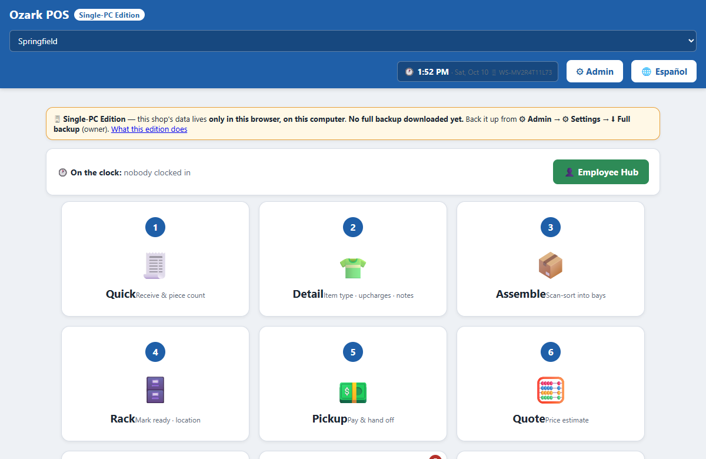Click 'Scan-sort into bays' subtitle
Screen dimensions: 706x459
pyautogui.click(x=576, y=295)
